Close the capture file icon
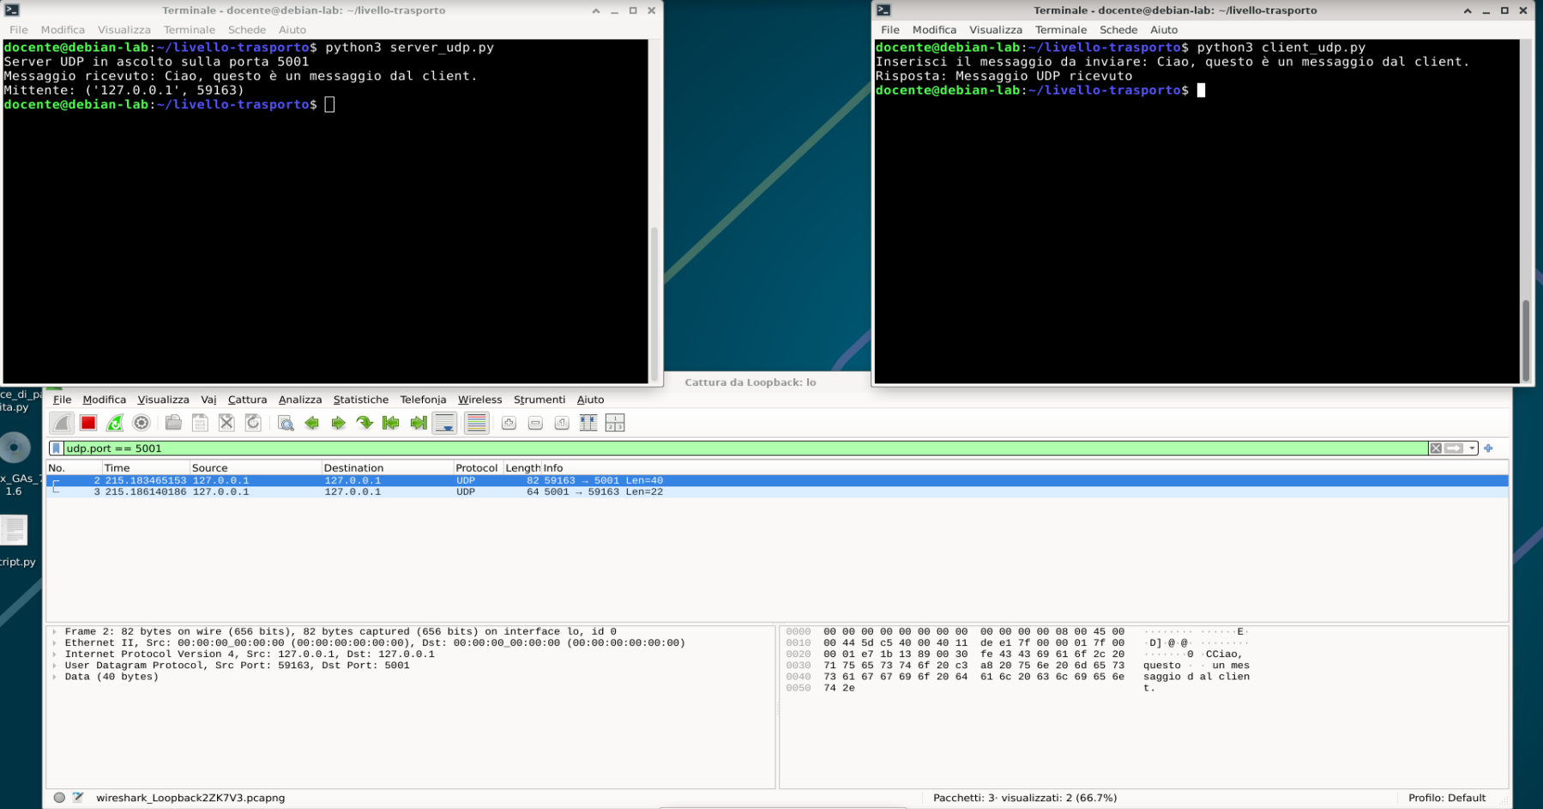1543x809 pixels. 226,423
